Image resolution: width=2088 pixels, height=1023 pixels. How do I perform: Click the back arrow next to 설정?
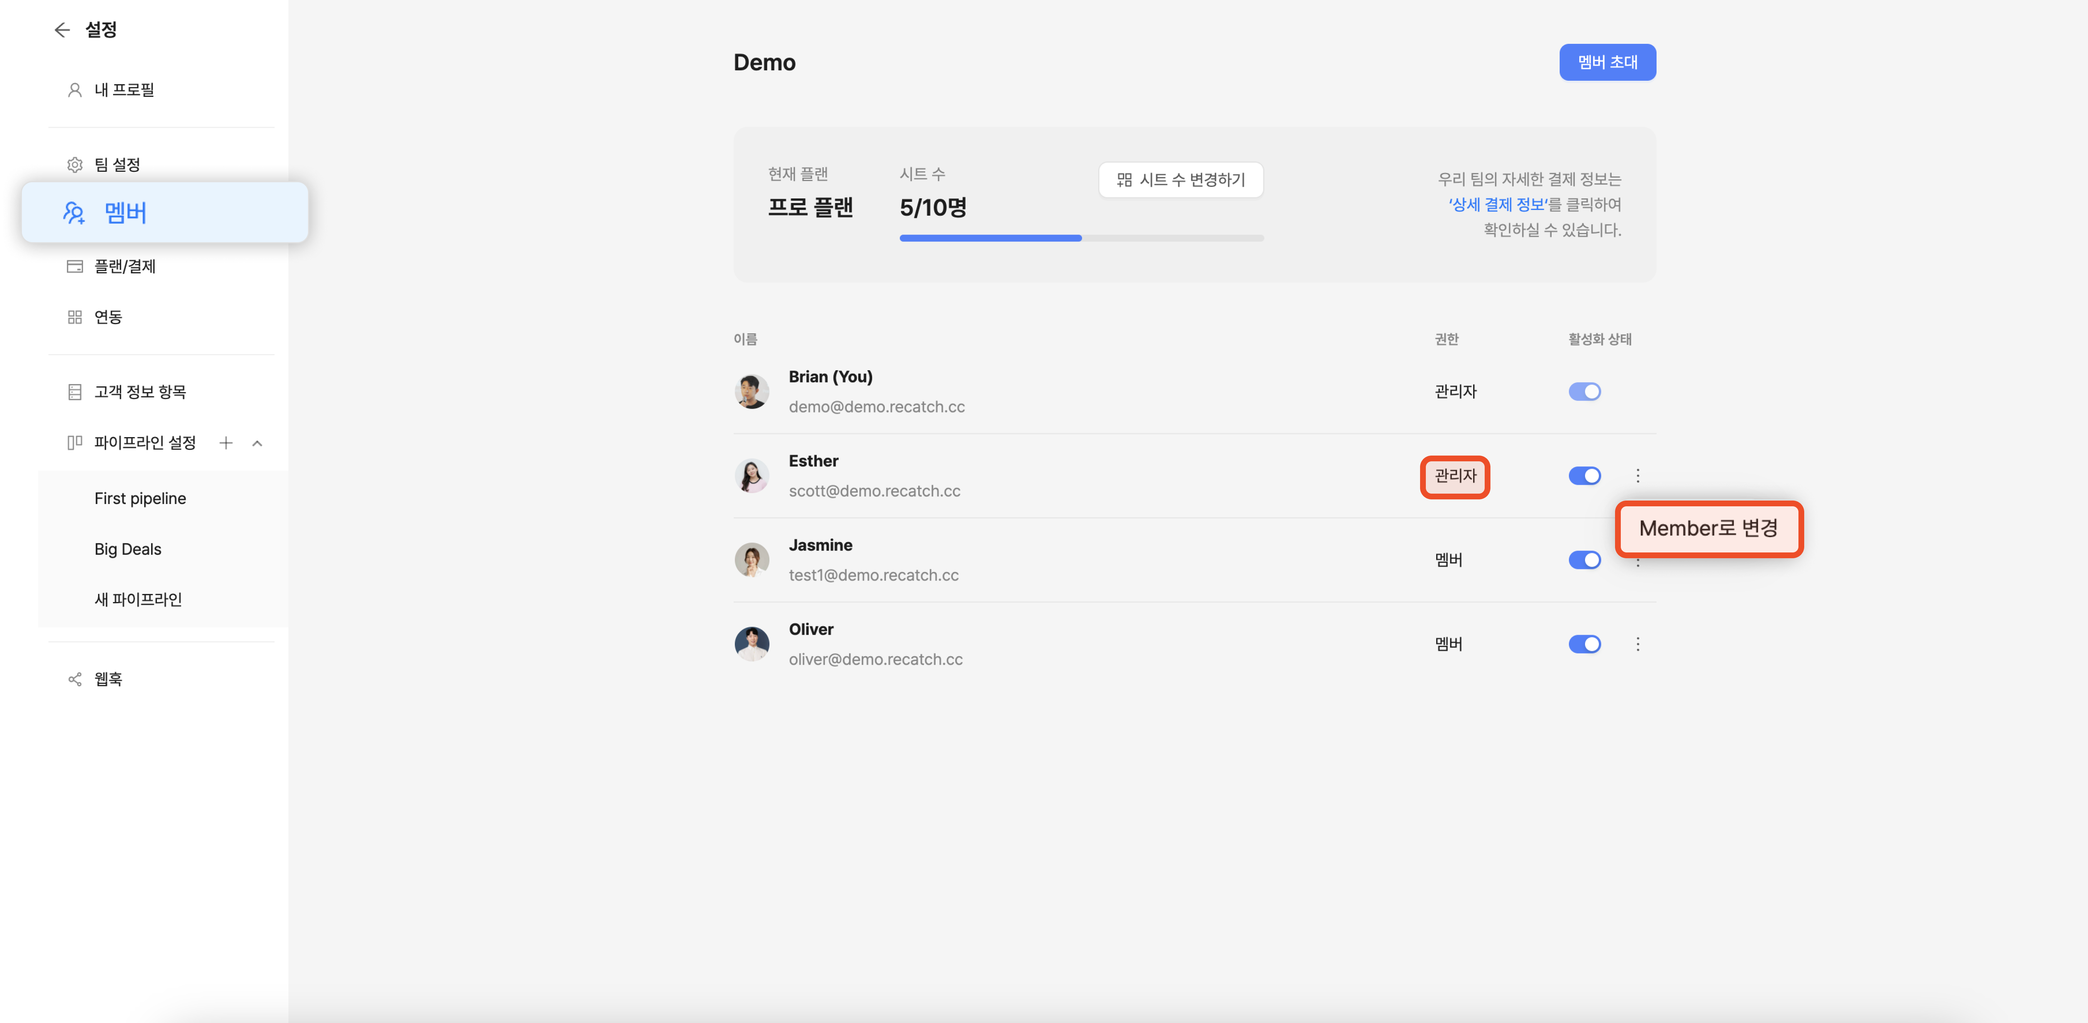pos(62,30)
